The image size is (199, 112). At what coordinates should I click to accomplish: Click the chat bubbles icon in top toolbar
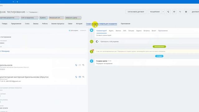(180, 12)
